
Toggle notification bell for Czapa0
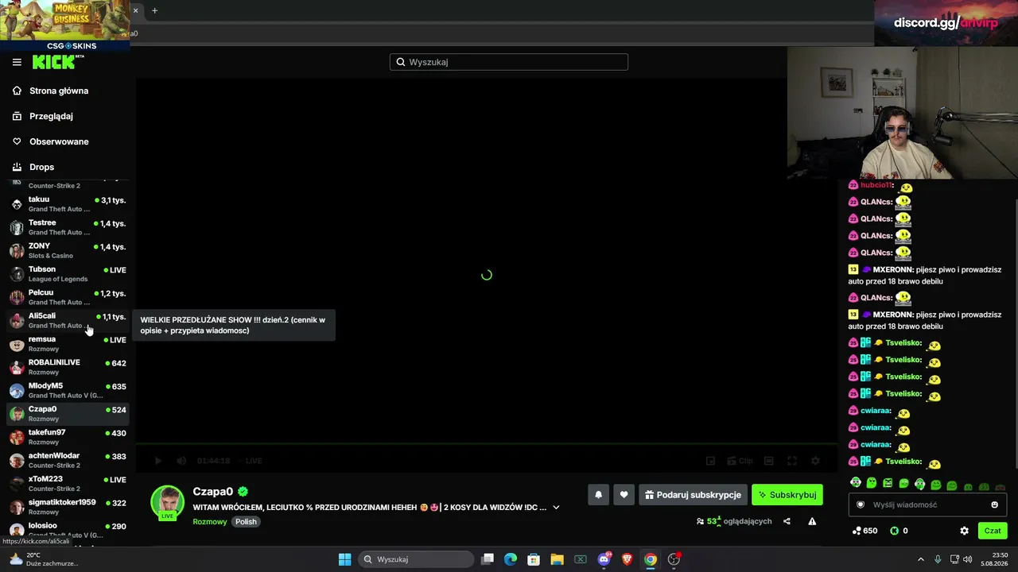point(598,495)
